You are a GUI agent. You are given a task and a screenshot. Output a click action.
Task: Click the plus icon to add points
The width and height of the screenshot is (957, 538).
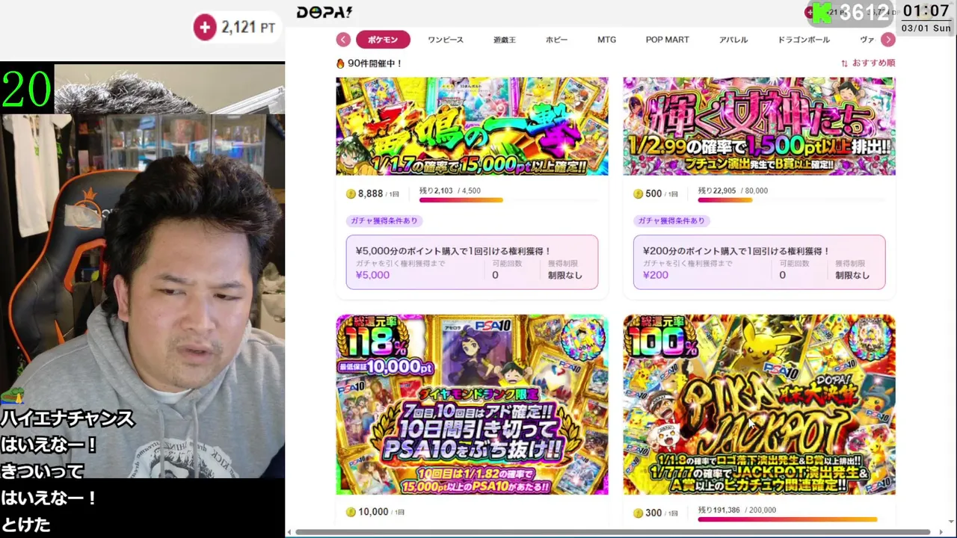coord(204,28)
